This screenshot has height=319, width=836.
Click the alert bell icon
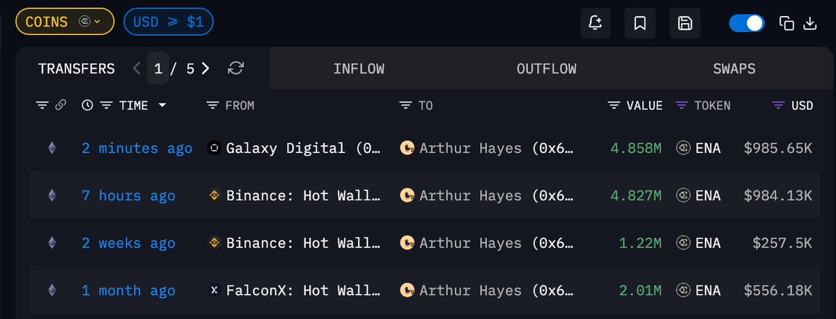click(595, 23)
